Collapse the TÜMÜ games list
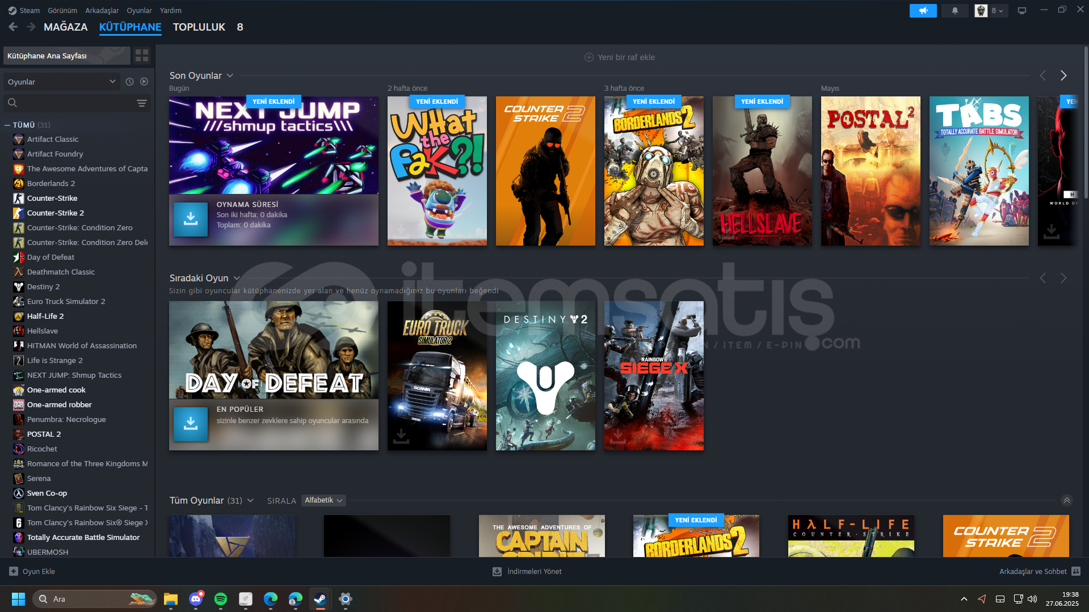 (x=7, y=125)
